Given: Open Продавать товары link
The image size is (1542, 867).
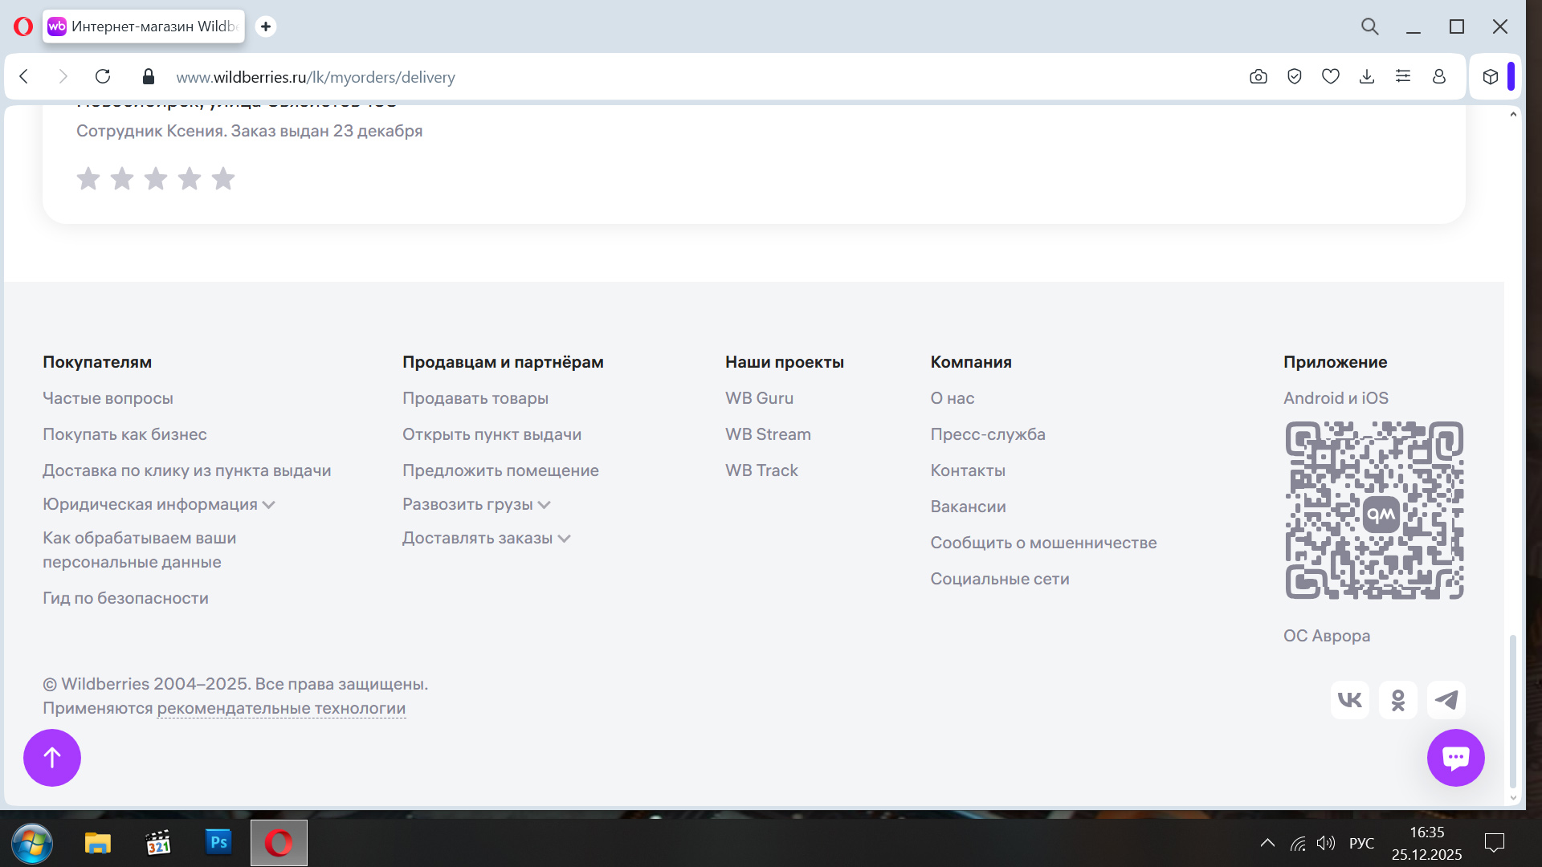Looking at the screenshot, I should click(x=475, y=398).
